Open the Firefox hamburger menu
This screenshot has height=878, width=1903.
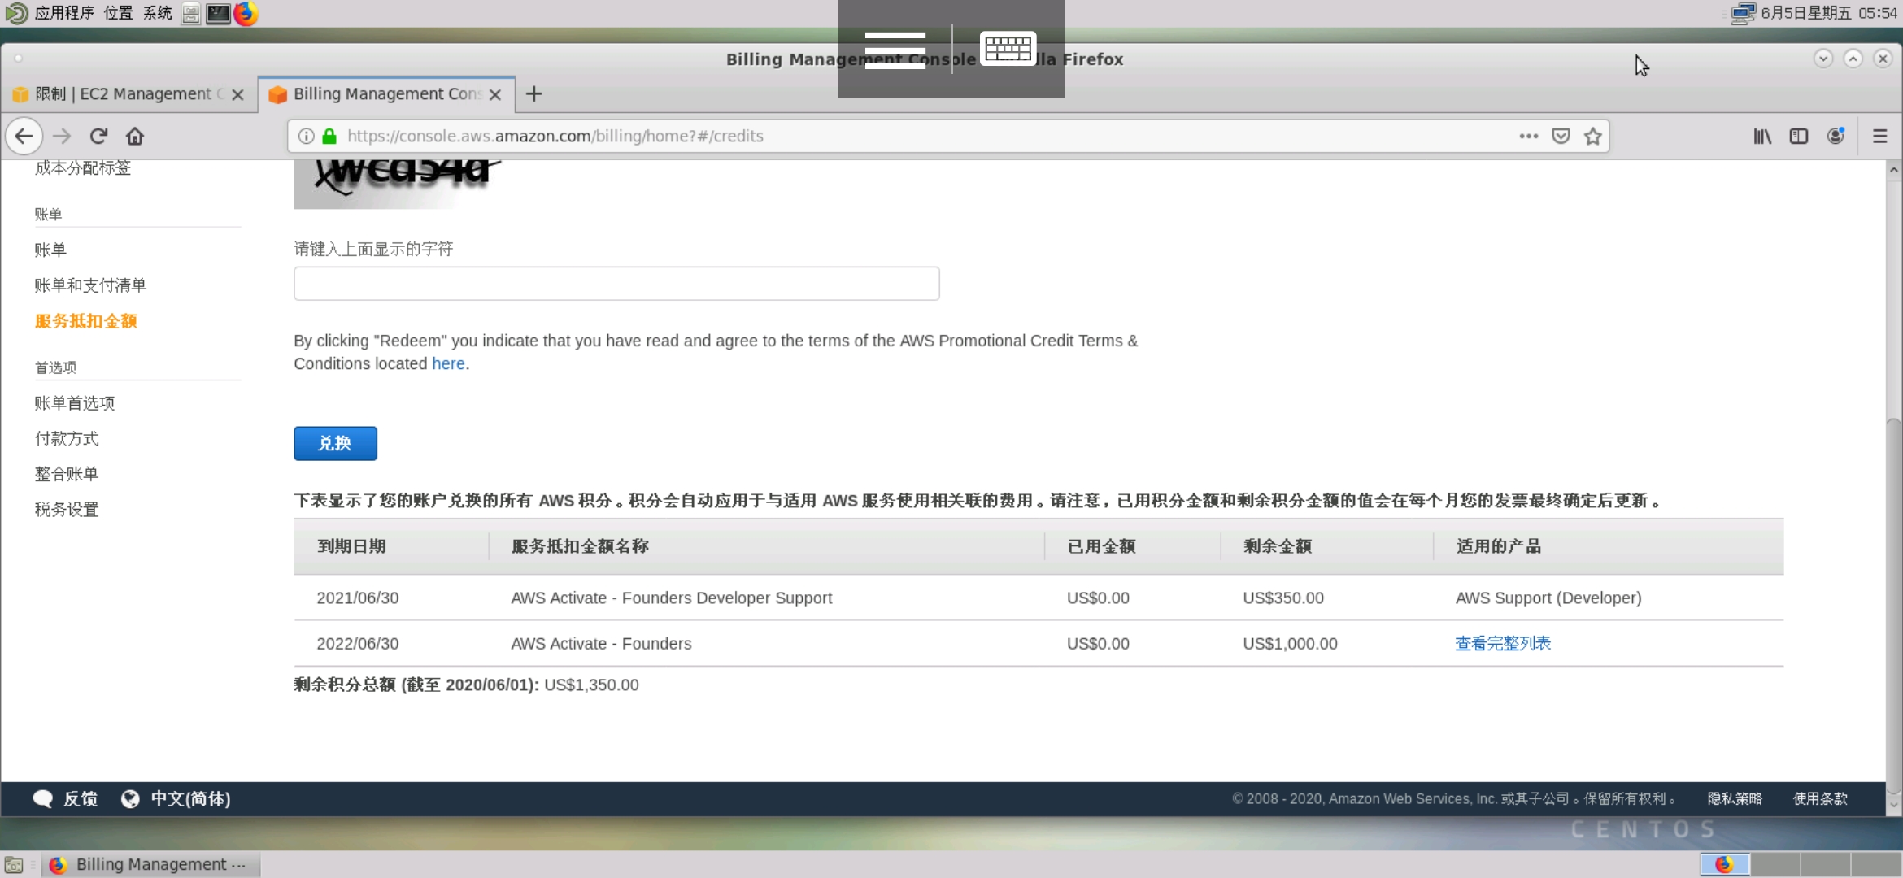click(x=1880, y=136)
